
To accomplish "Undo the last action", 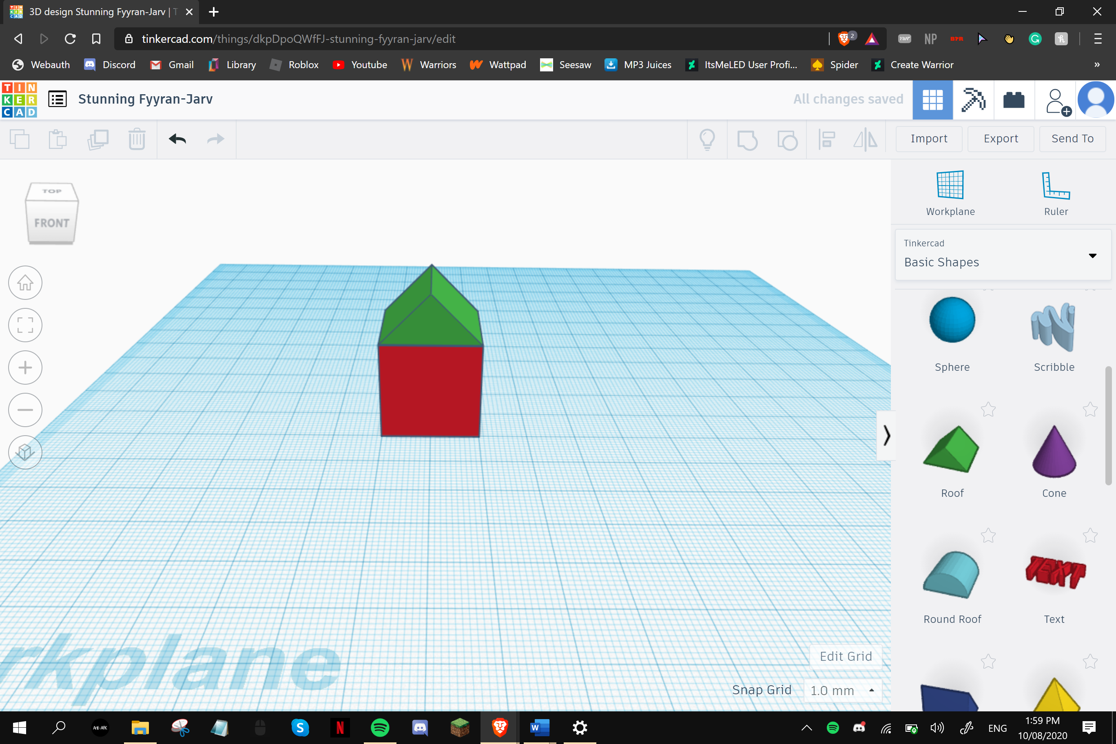I will 177,139.
